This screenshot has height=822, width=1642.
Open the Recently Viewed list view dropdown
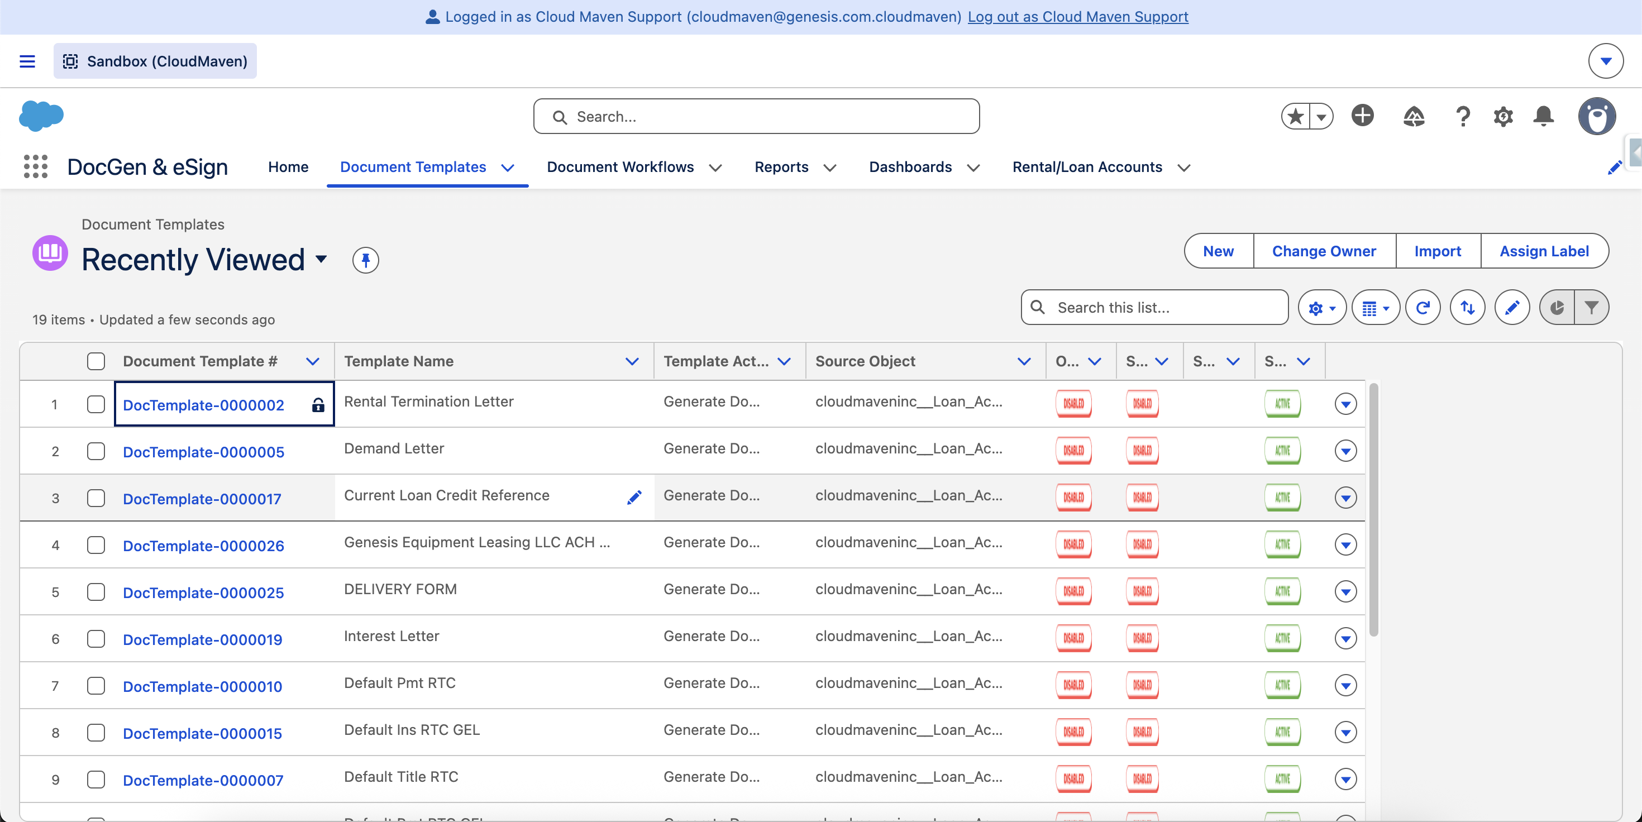[x=321, y=259]
